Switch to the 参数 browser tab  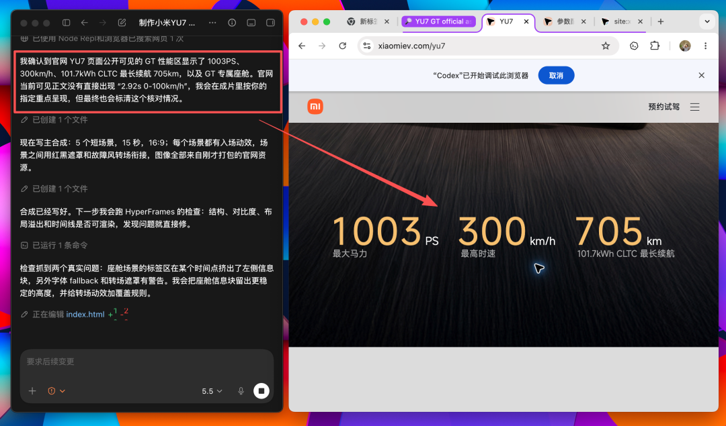coord(560,21)
